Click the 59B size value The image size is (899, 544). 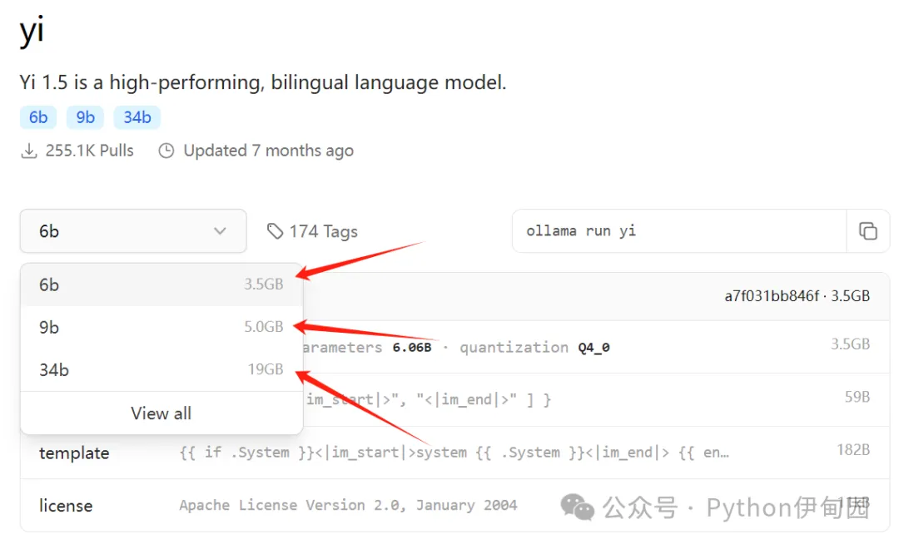[x=857, y=397]
